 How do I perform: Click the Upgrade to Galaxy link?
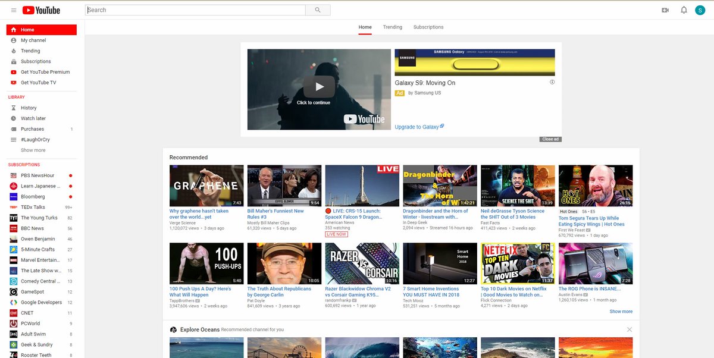[x=419, y=127]
